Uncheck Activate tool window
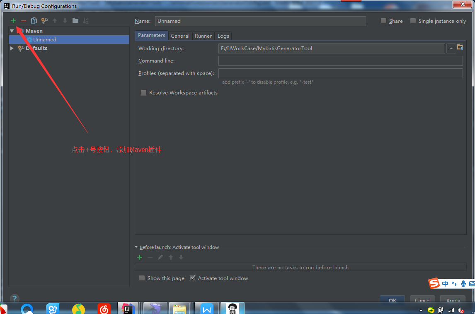 click(193, 278)
